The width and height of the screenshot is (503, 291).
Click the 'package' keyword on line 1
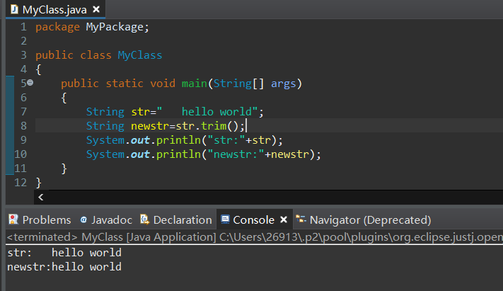(57, 28)
